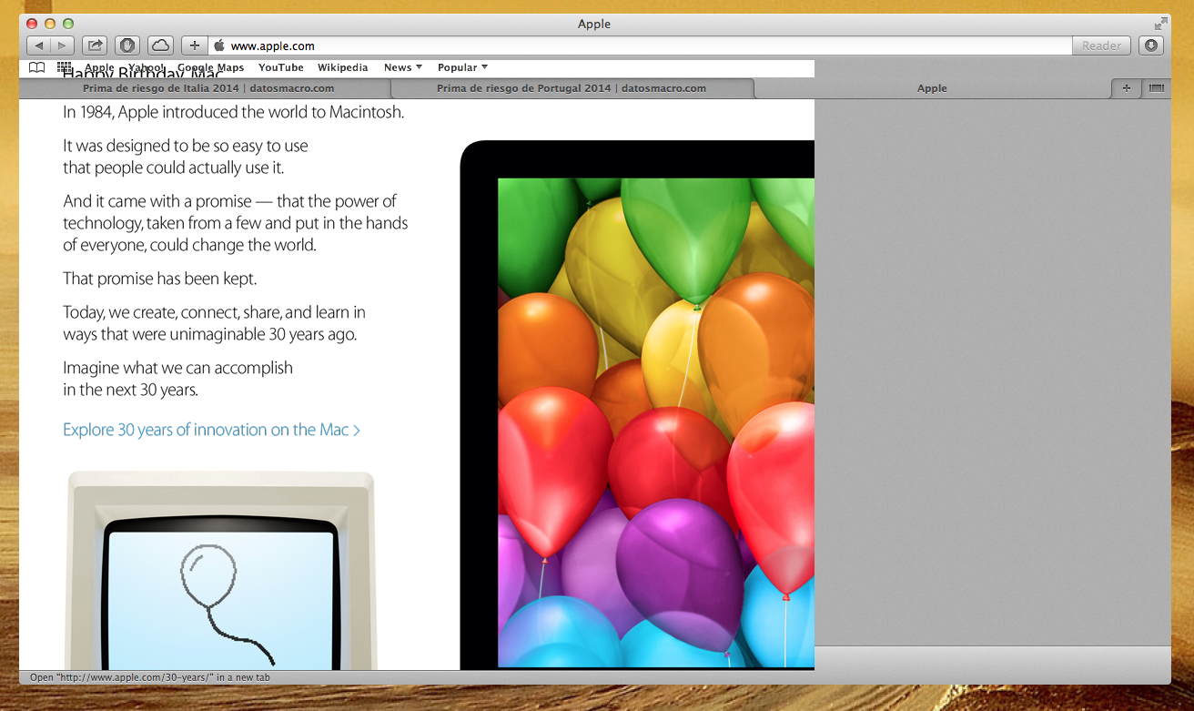Click the colorful balloons iMac image

click(637, 405)
